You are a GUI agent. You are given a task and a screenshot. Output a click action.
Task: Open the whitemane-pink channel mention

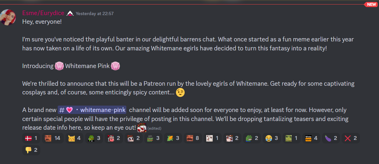(x=92, y=110)
